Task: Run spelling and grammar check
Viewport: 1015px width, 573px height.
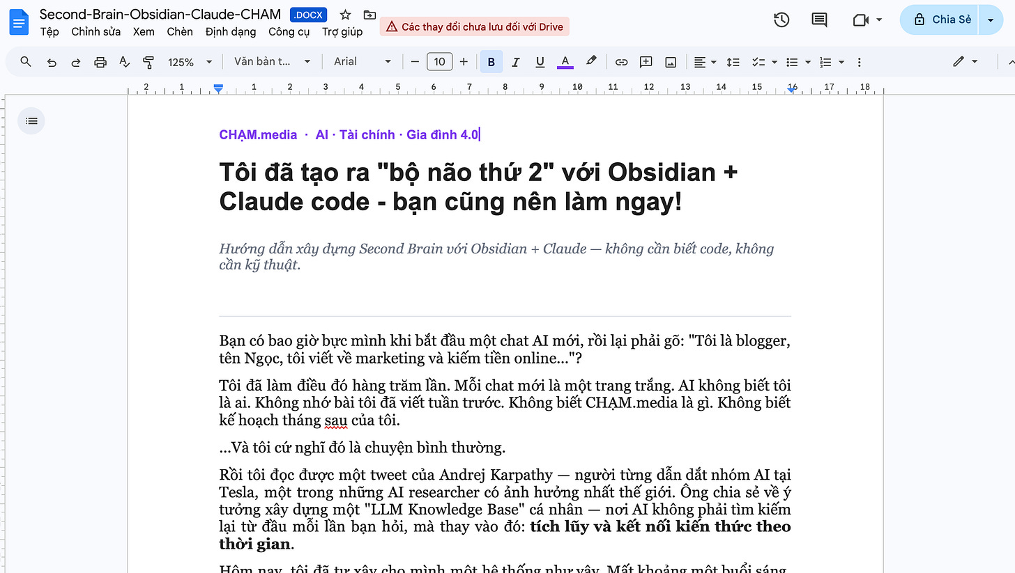Action: (124, 62)
